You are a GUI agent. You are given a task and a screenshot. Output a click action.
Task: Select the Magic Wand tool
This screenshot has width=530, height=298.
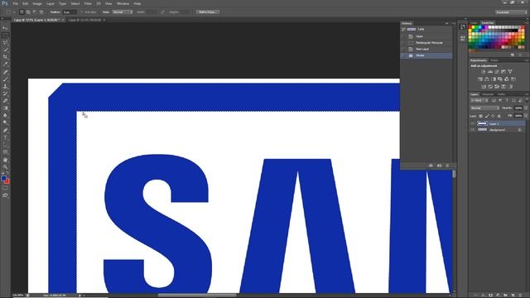pyautogui.click(x=5, y=50)
